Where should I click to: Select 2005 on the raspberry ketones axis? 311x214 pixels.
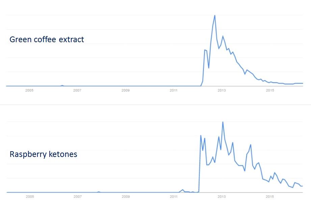coord(29,196)
